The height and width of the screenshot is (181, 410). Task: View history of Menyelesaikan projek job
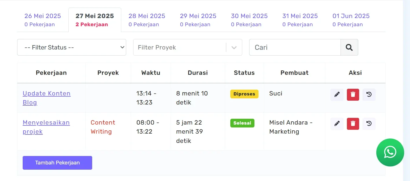369,124
